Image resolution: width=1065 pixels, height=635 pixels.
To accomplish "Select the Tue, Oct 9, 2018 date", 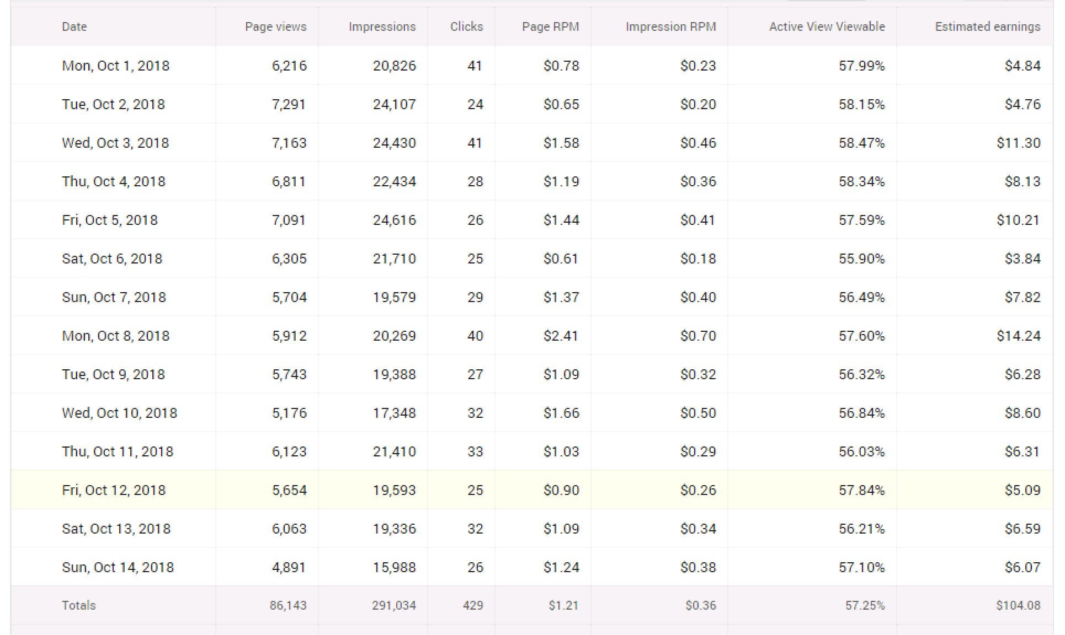I will [x=113, y=374].
